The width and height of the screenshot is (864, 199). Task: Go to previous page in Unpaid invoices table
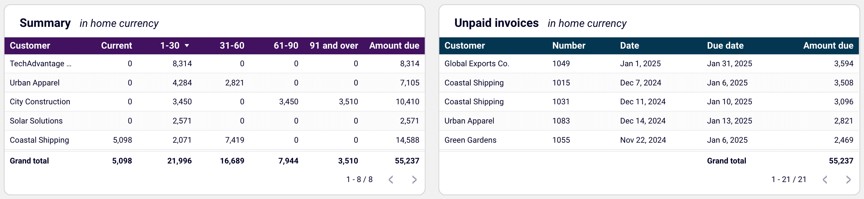(825, 179)
